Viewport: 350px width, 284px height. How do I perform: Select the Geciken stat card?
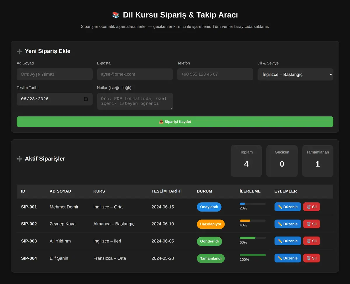[282, 161]
